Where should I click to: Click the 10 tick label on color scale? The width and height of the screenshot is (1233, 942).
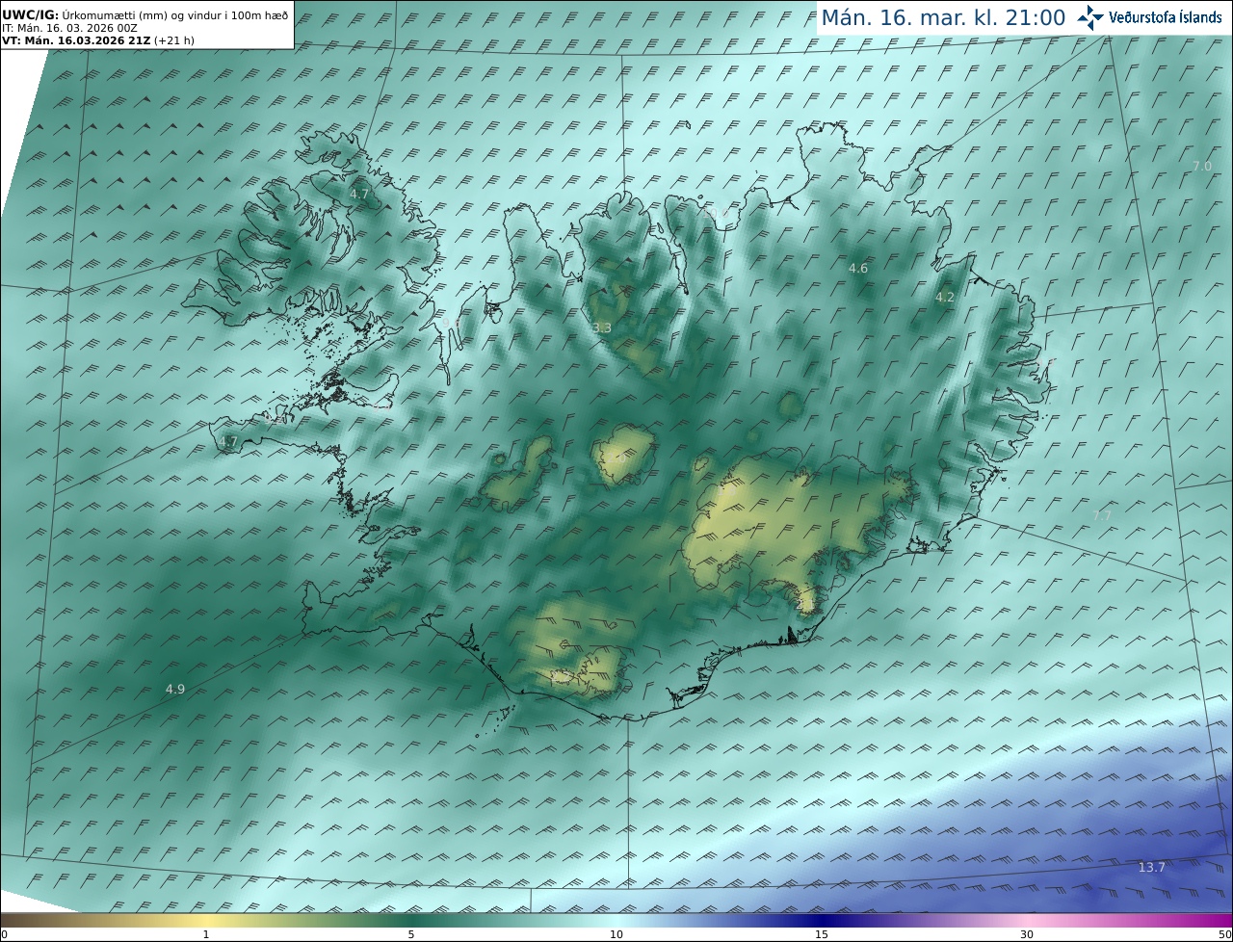coord(616,934)
